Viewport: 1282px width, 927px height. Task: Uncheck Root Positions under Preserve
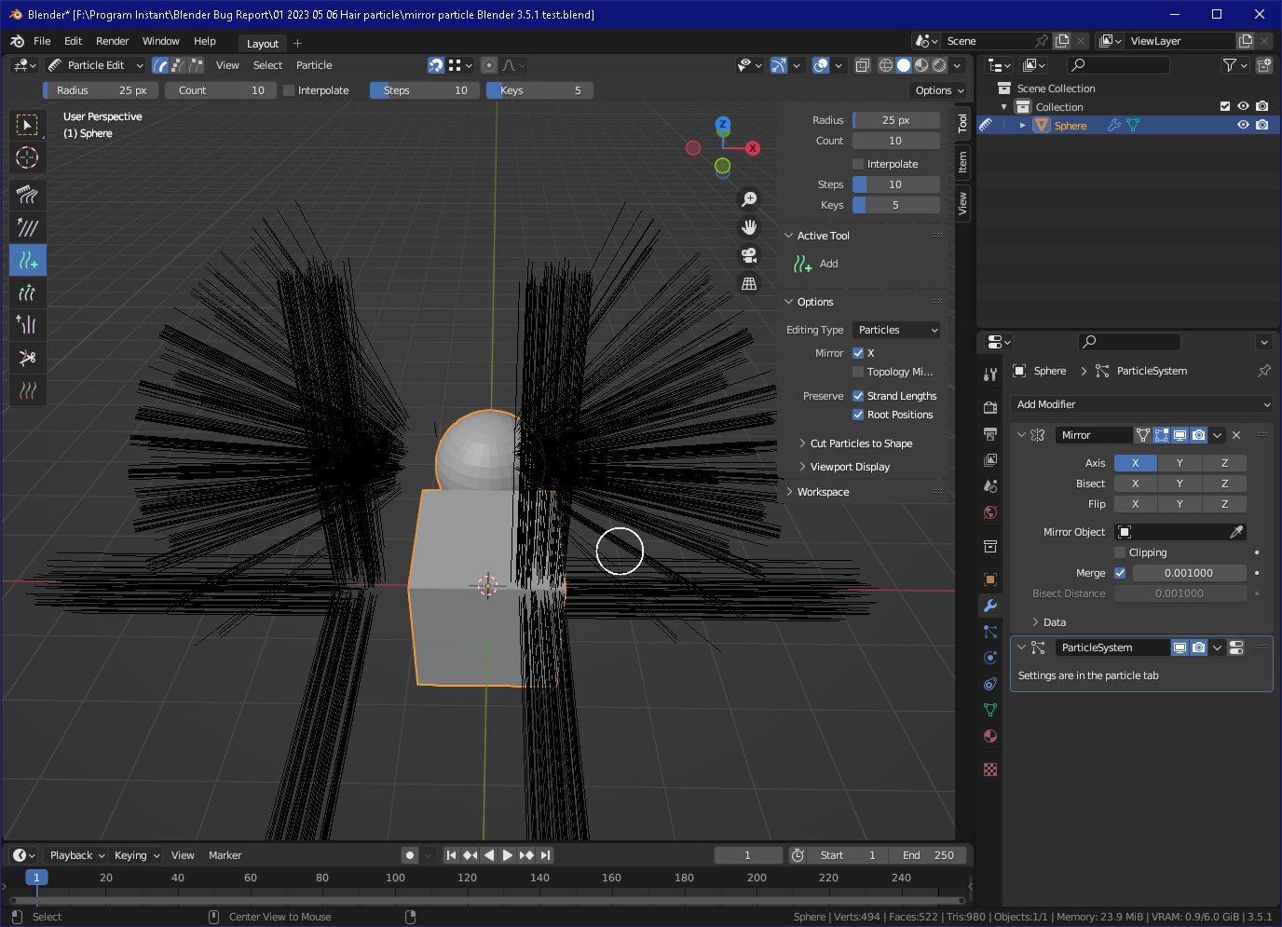(858, 415)
